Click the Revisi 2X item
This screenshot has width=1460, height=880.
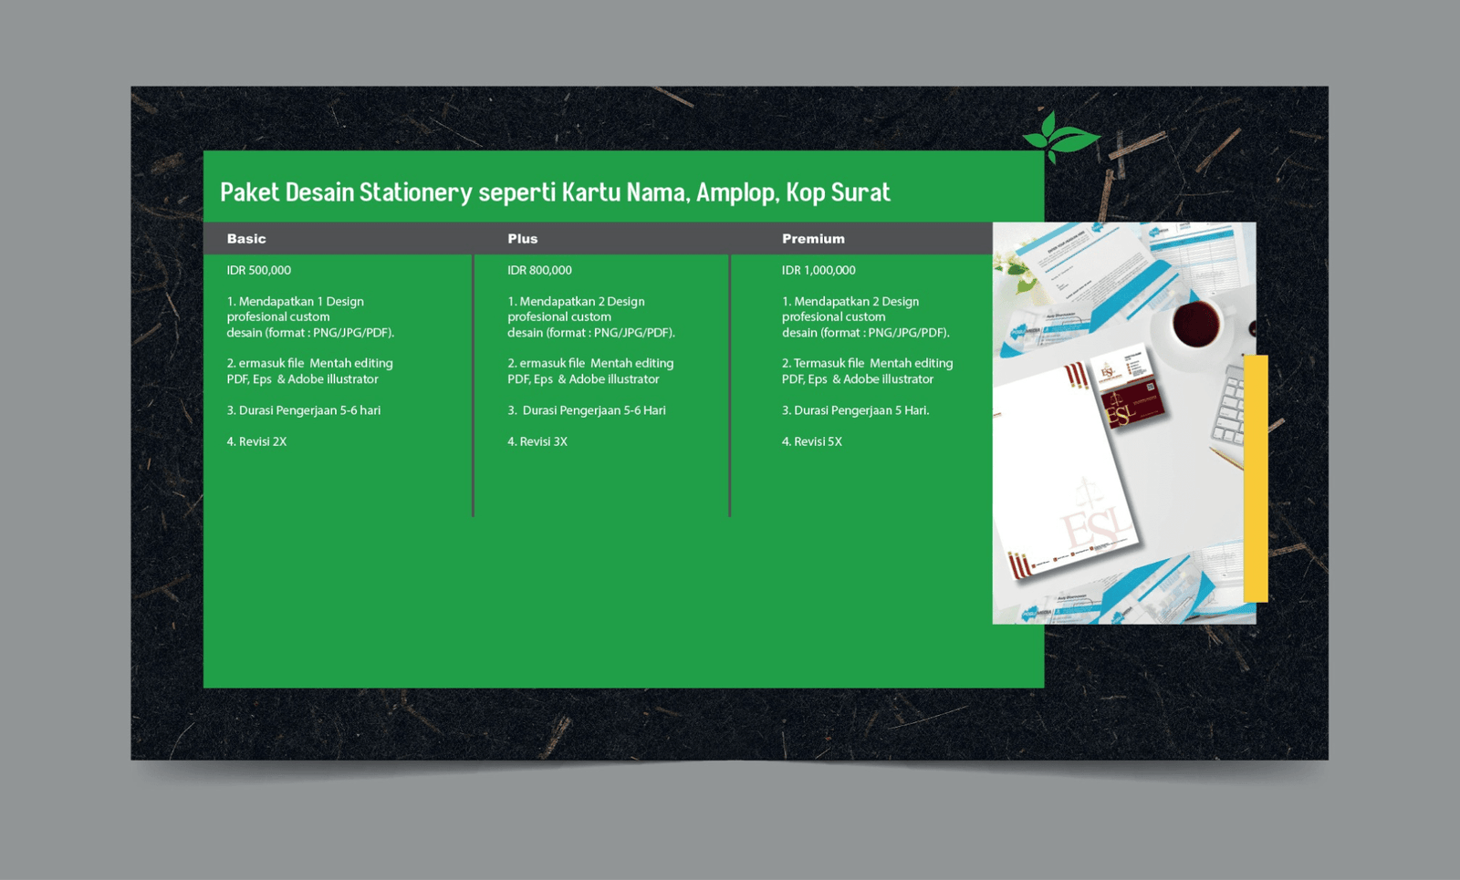(x=256, y=441)
